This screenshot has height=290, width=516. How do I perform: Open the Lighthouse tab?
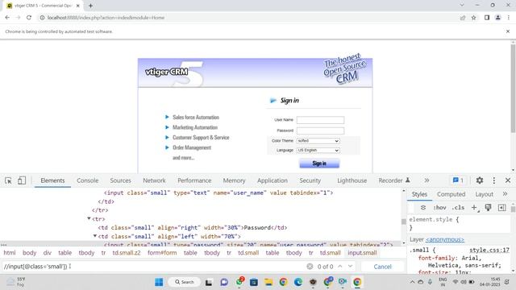(352, 180)
